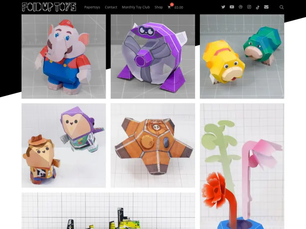Open the paper flowers thumbnail

coord(242,166)
